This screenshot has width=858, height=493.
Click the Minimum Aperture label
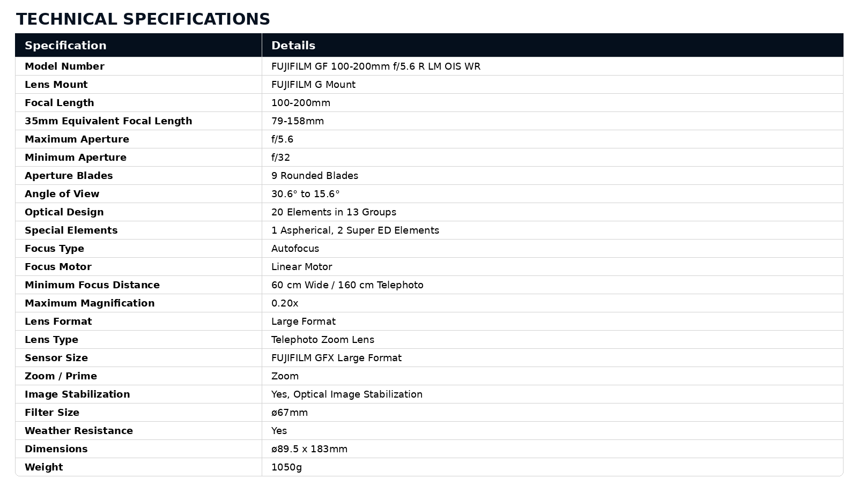[76, 158]
